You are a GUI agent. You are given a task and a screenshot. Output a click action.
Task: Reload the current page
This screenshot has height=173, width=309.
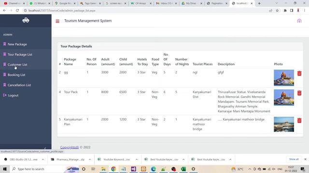(x=17, y=11)
